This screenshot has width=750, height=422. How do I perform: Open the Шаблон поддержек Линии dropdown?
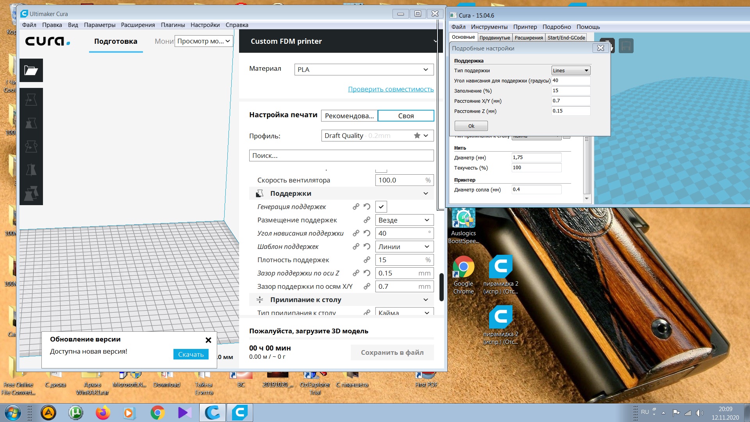coord(404,247)
